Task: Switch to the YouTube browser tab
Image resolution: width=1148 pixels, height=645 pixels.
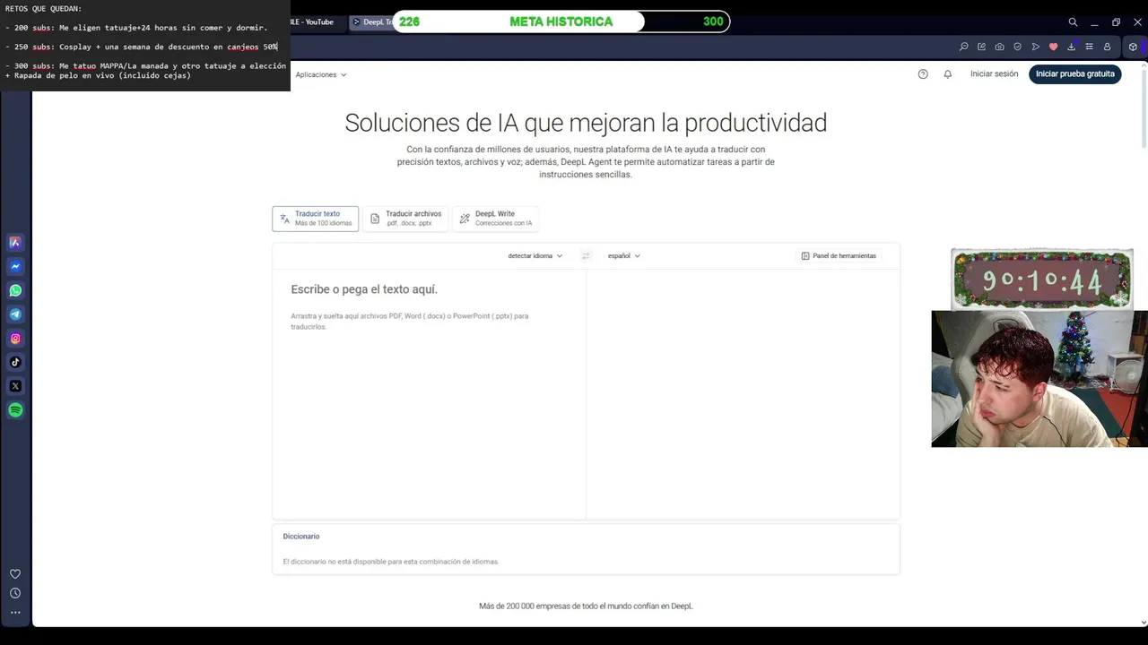Action: click(316, 22)
